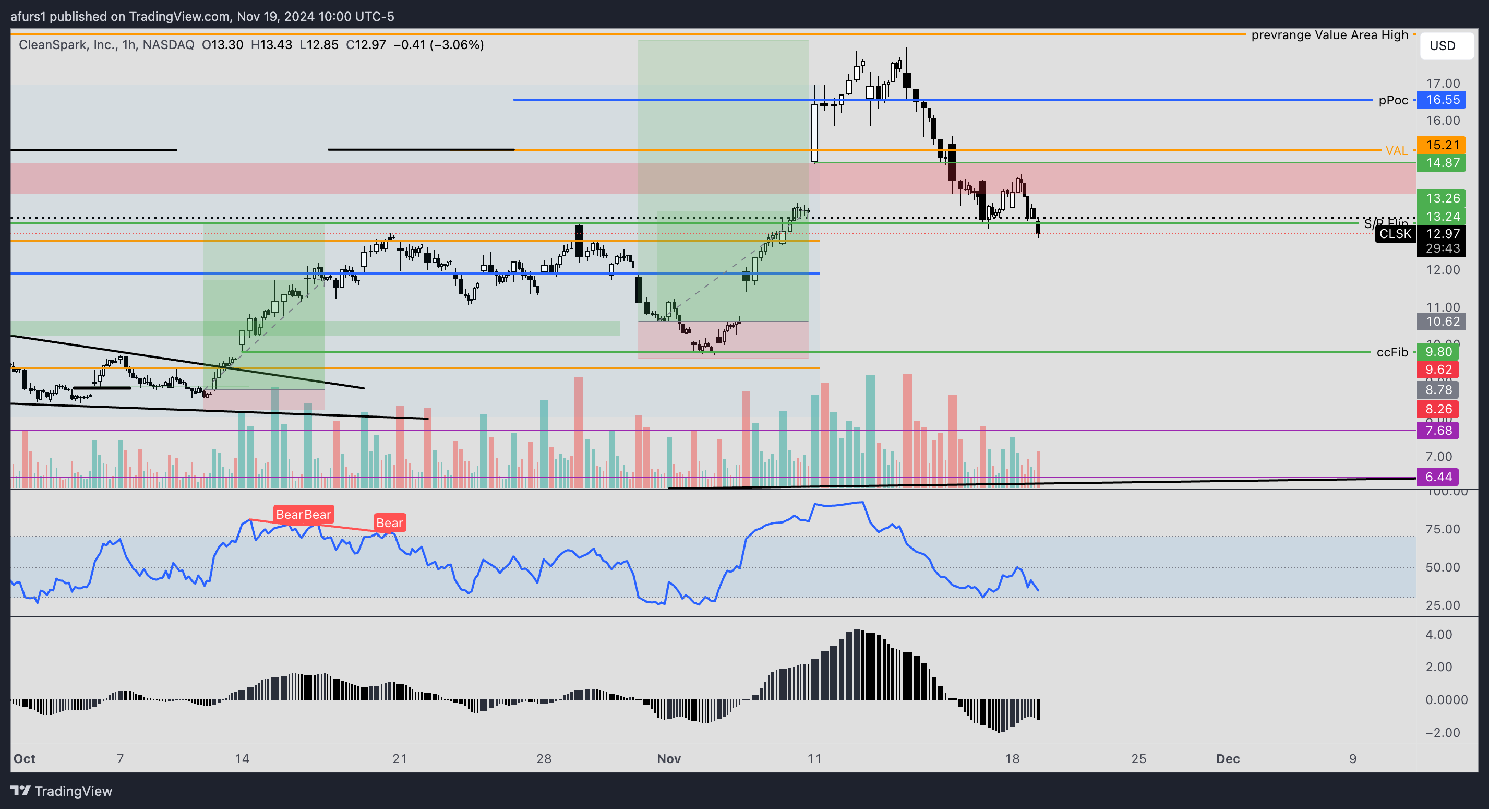Viewport: 1489px width, 809px height.
Task: Click the 25.00 RSI axis level
Action: pos(1443,605)
